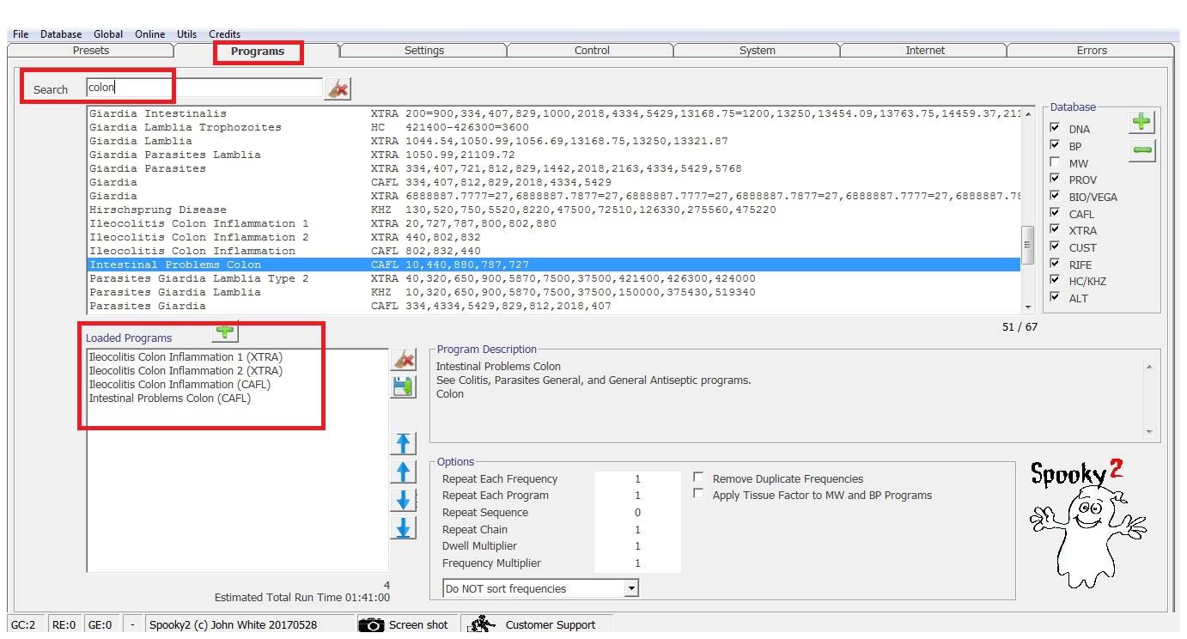Edit the Repeat Each Program value
Screen dimensions: 1187x639
click(637, 496)
